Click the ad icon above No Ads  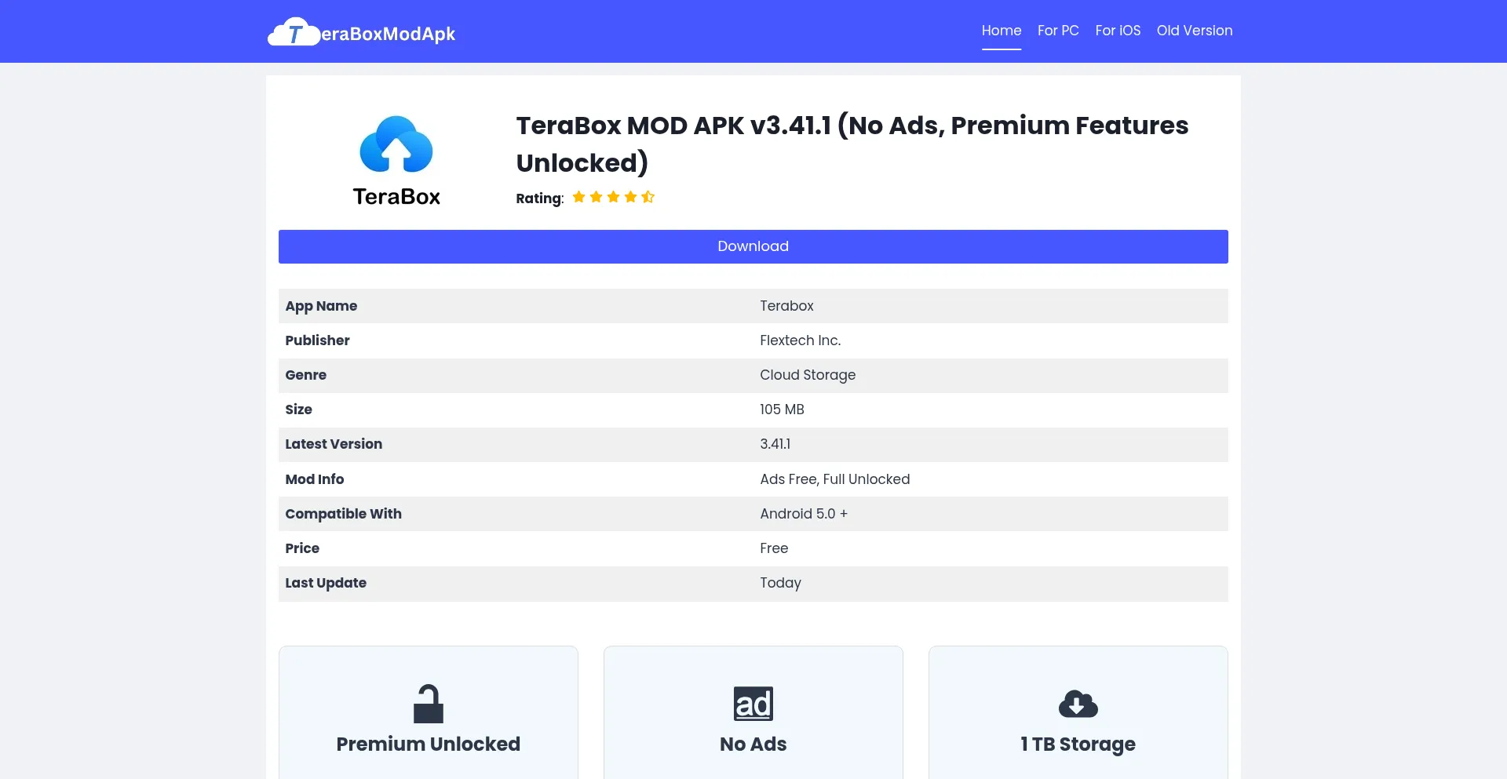coord(753,704)
